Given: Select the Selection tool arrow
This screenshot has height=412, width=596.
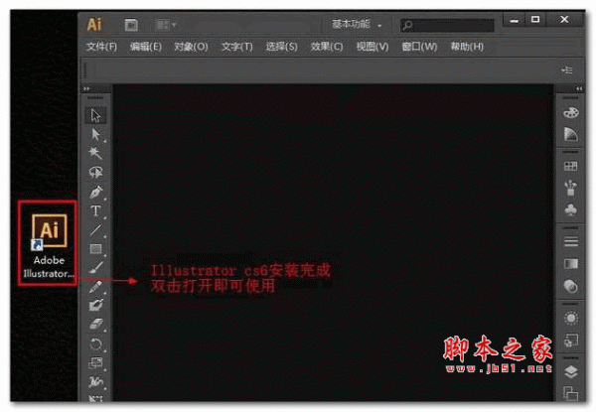Looking at the screenshot, I should coord(95,115).
